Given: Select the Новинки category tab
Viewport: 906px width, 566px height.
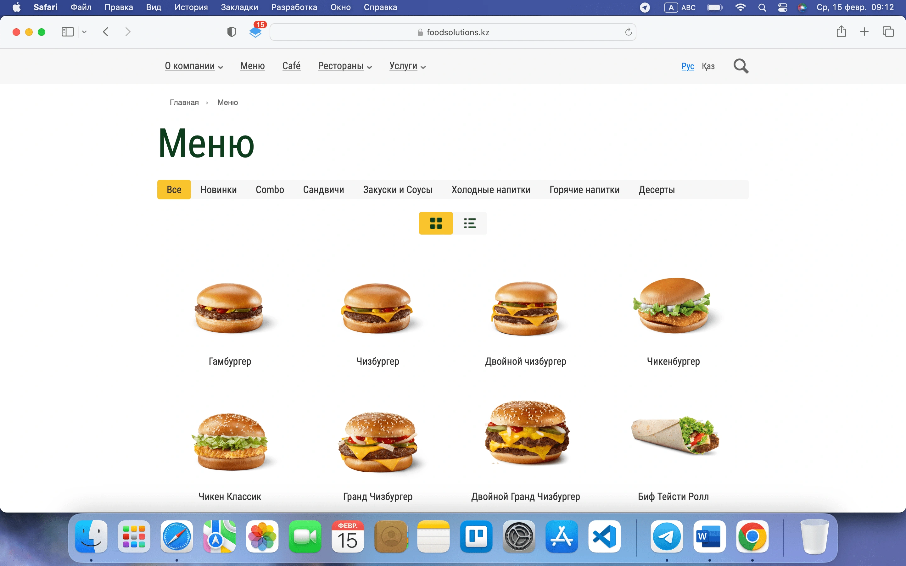Looking at the screenshot, I should point(219,190).
